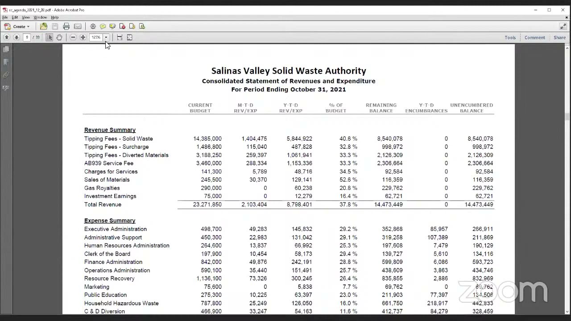This screenshot has width=571, height=321.
Task: Click the Clerk of the Board label
Action: pyautogui.click(x=107, y=254)
